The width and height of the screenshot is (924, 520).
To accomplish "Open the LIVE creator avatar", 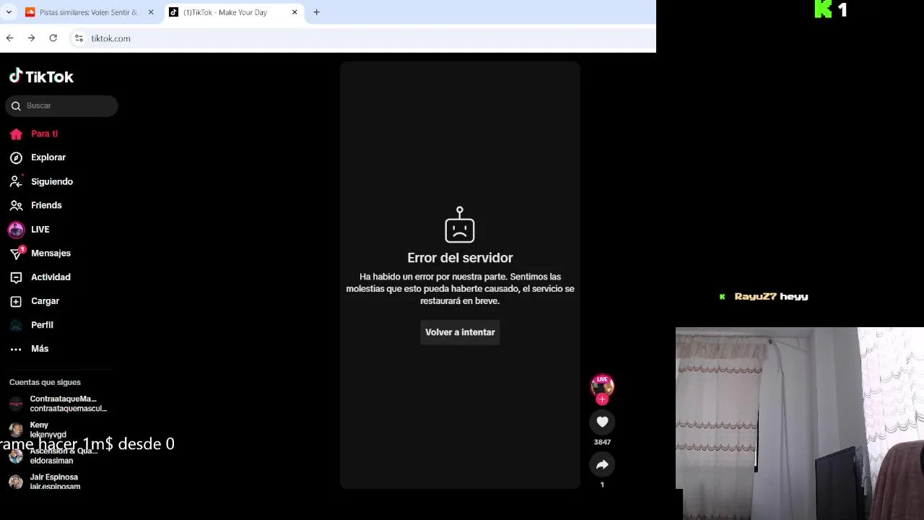I will coord(602,386).
